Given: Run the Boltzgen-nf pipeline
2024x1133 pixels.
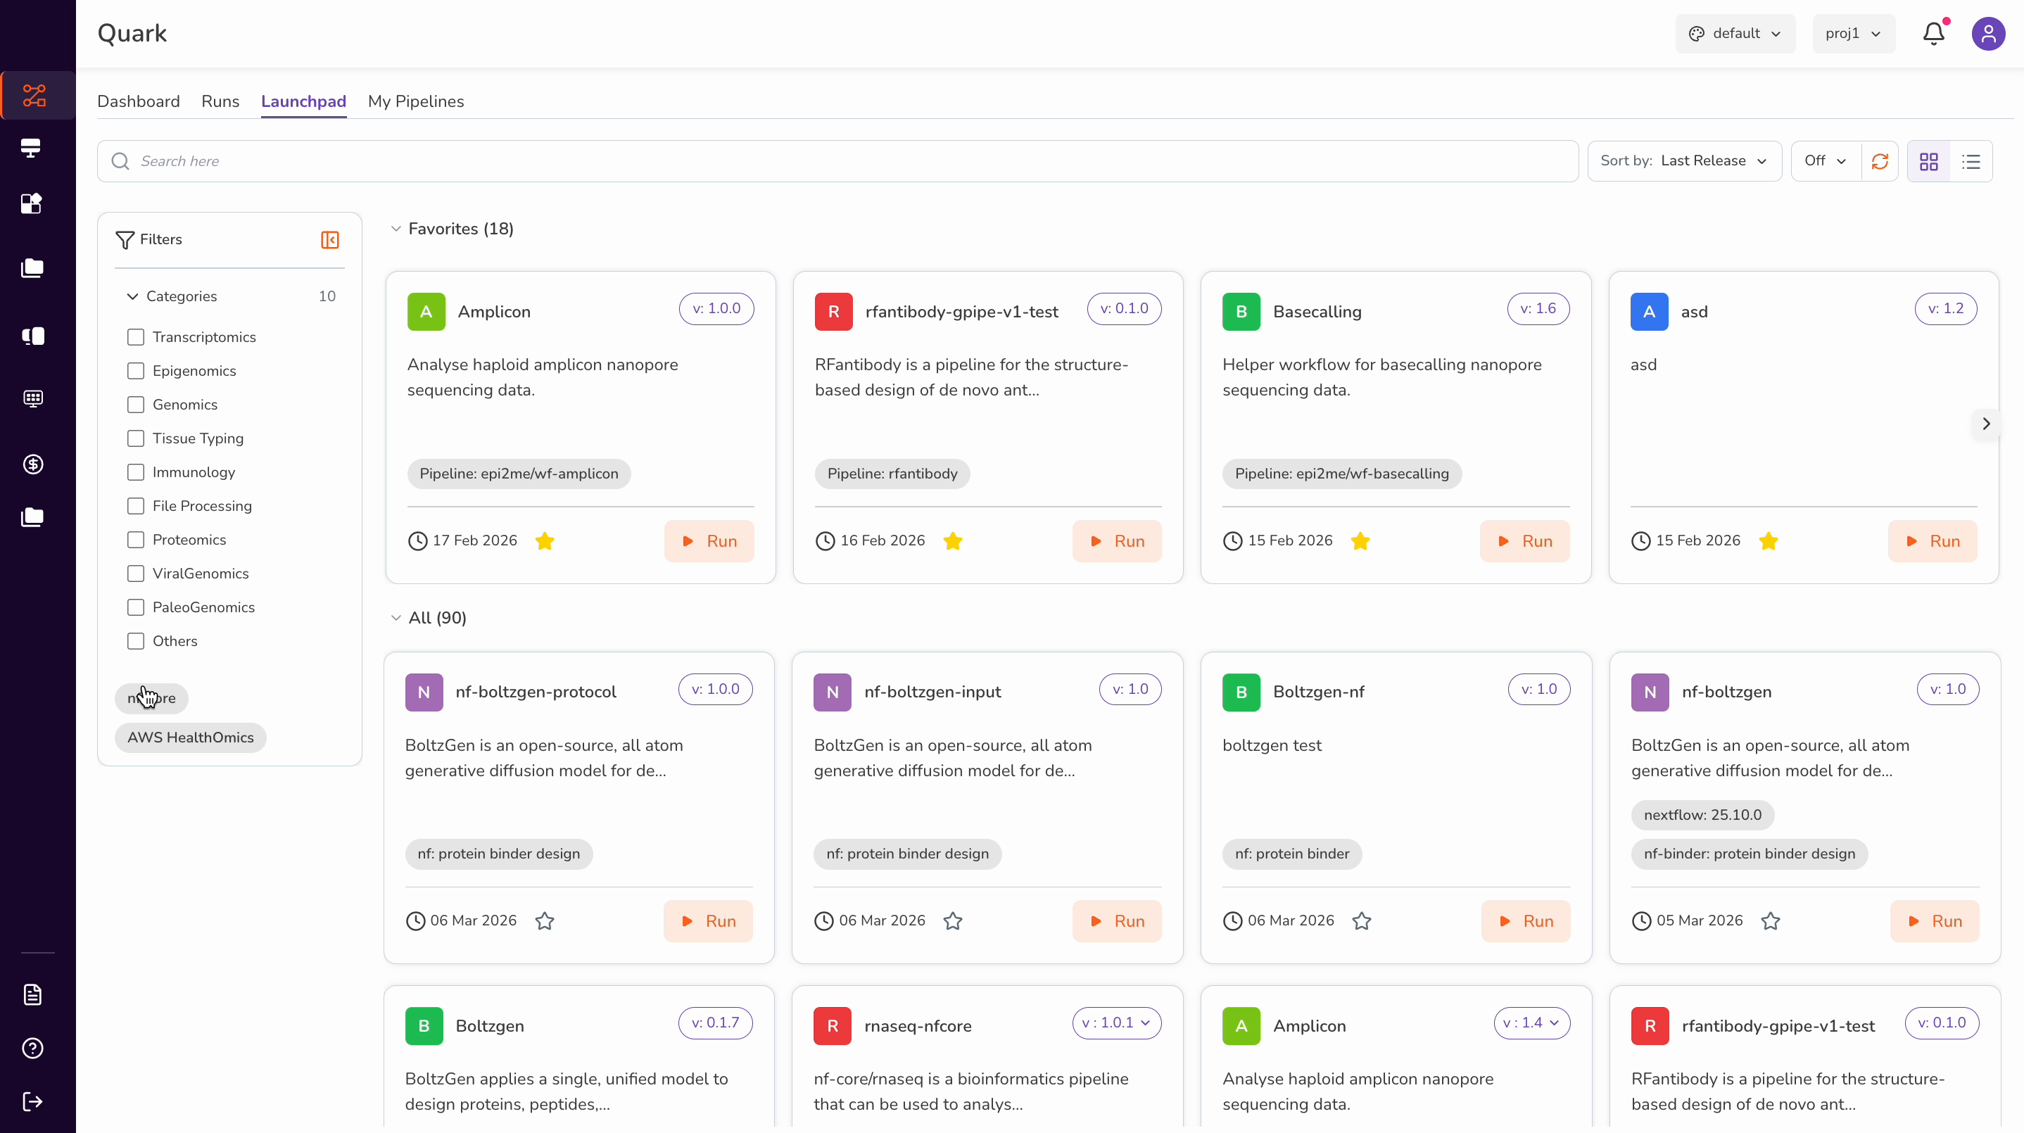Looking at the screenshot, I should 1526,921.
